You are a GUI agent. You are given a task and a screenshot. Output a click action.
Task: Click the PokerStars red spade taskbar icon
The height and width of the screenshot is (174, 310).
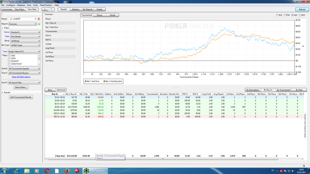click(x=77, y=170)
